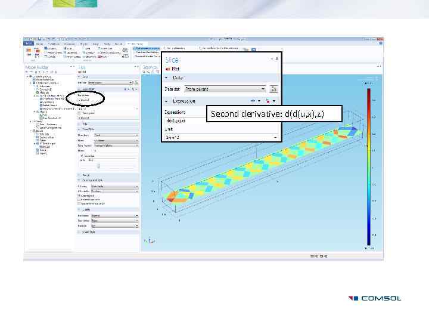Open the Recover dropdown under Quality
The image size is (429, 322).
(114, 226)
